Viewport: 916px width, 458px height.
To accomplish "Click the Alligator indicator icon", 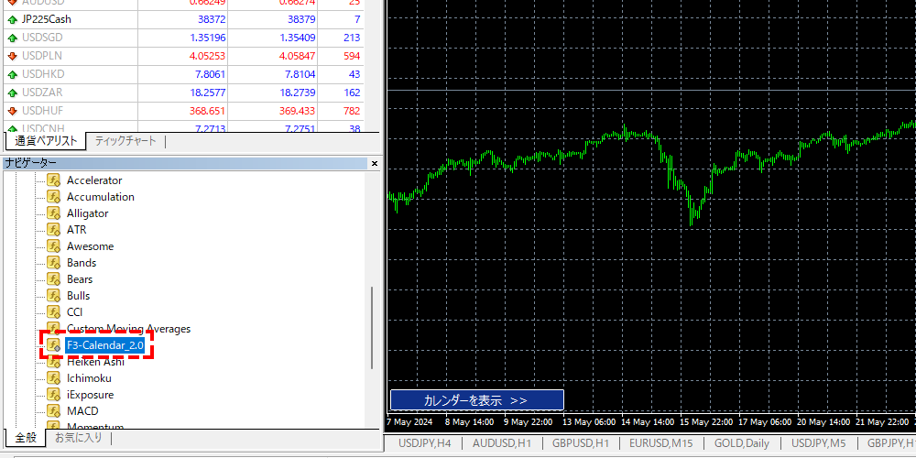I will coord(54,213).
